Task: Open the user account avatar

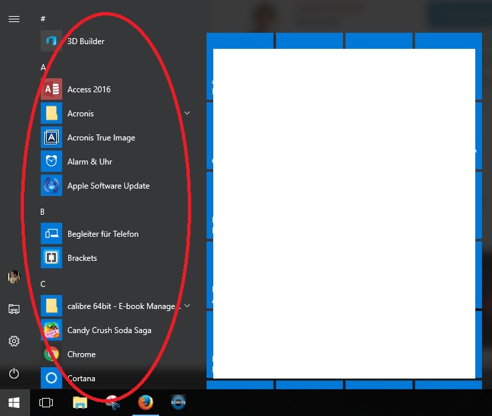Action: tap(14, 277)
